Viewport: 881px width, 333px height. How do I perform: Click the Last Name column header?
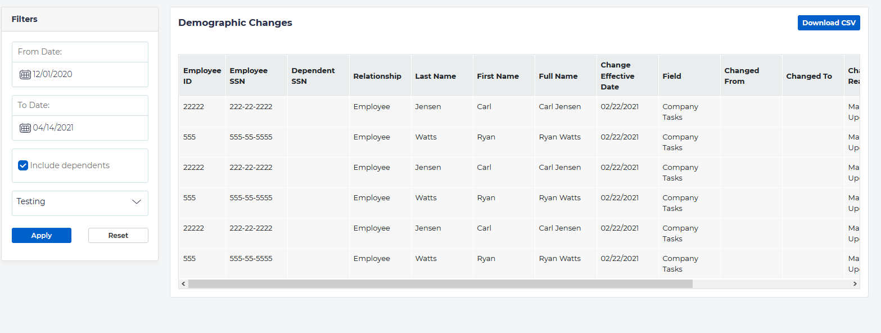click(x=435, y=76)
